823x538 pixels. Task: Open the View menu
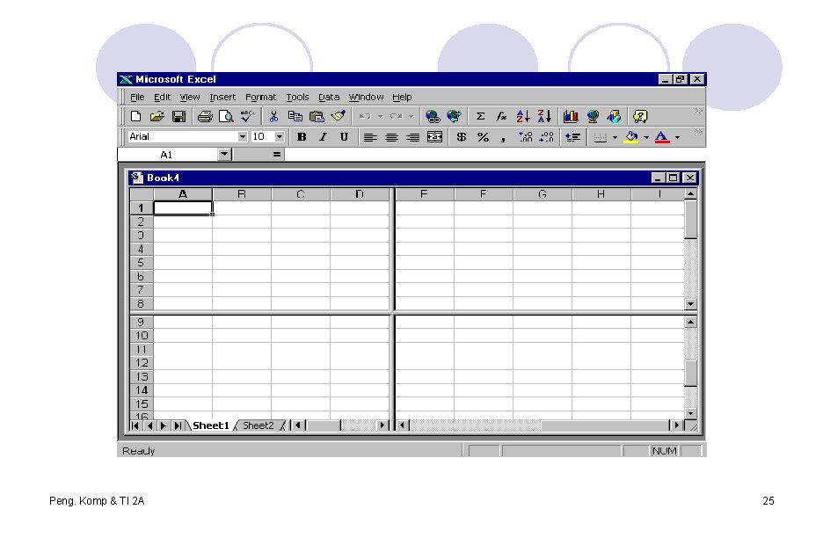point(189,97)
